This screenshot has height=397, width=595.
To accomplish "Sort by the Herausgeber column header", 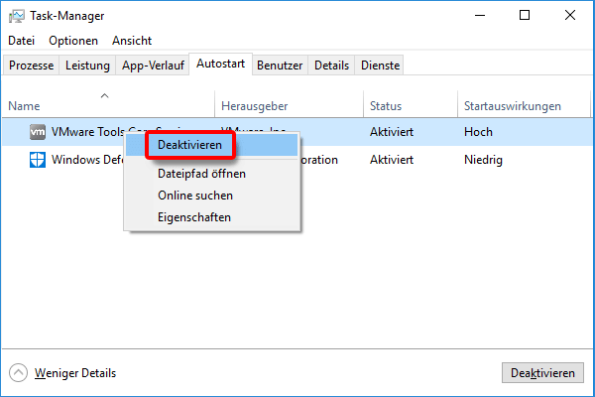I will click(x=290, y=105).
